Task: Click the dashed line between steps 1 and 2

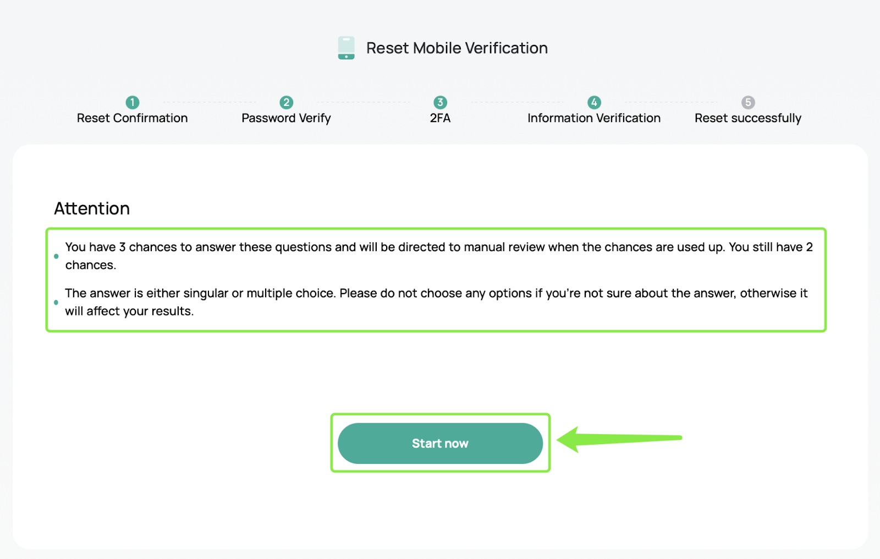Action: click(x=209, y=102)
